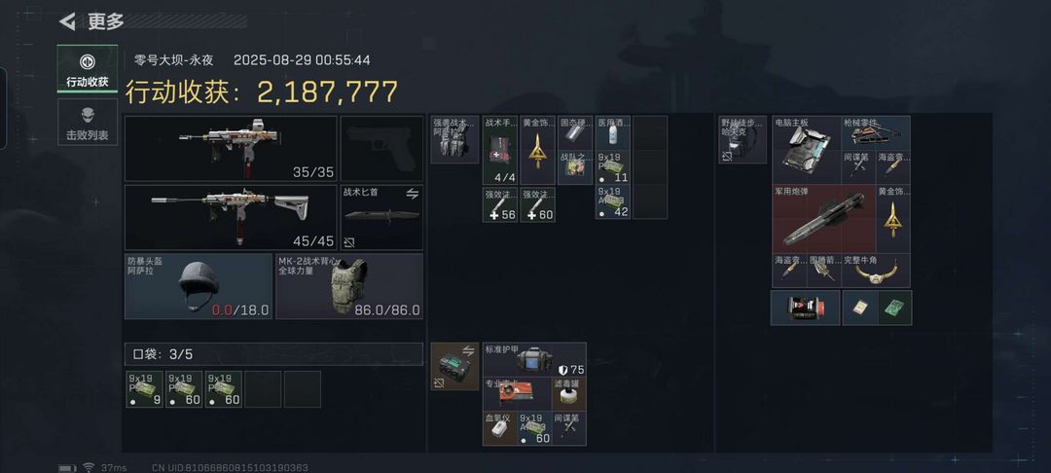This screenshot has height=473, width=1051.
Task: Click the swap arrows on the knife slot
Action: [413, 193]
